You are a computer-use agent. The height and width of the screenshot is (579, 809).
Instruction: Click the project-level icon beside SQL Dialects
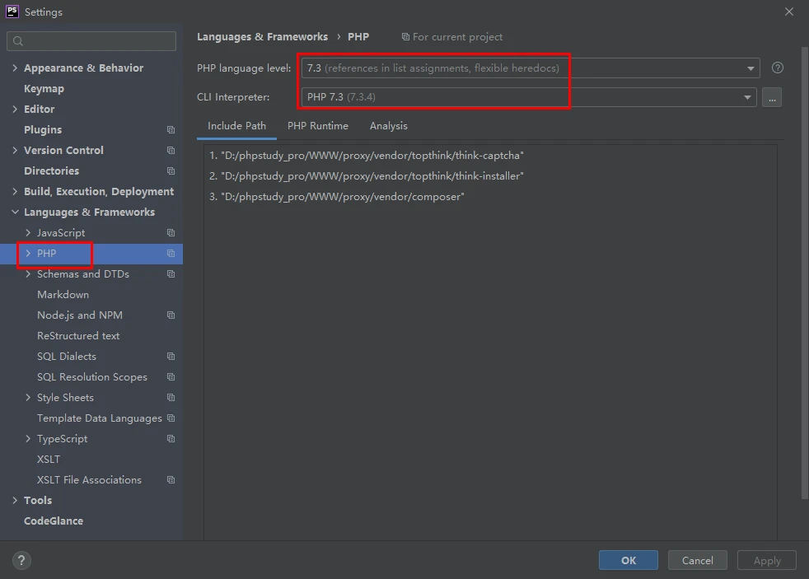point(171,357)
